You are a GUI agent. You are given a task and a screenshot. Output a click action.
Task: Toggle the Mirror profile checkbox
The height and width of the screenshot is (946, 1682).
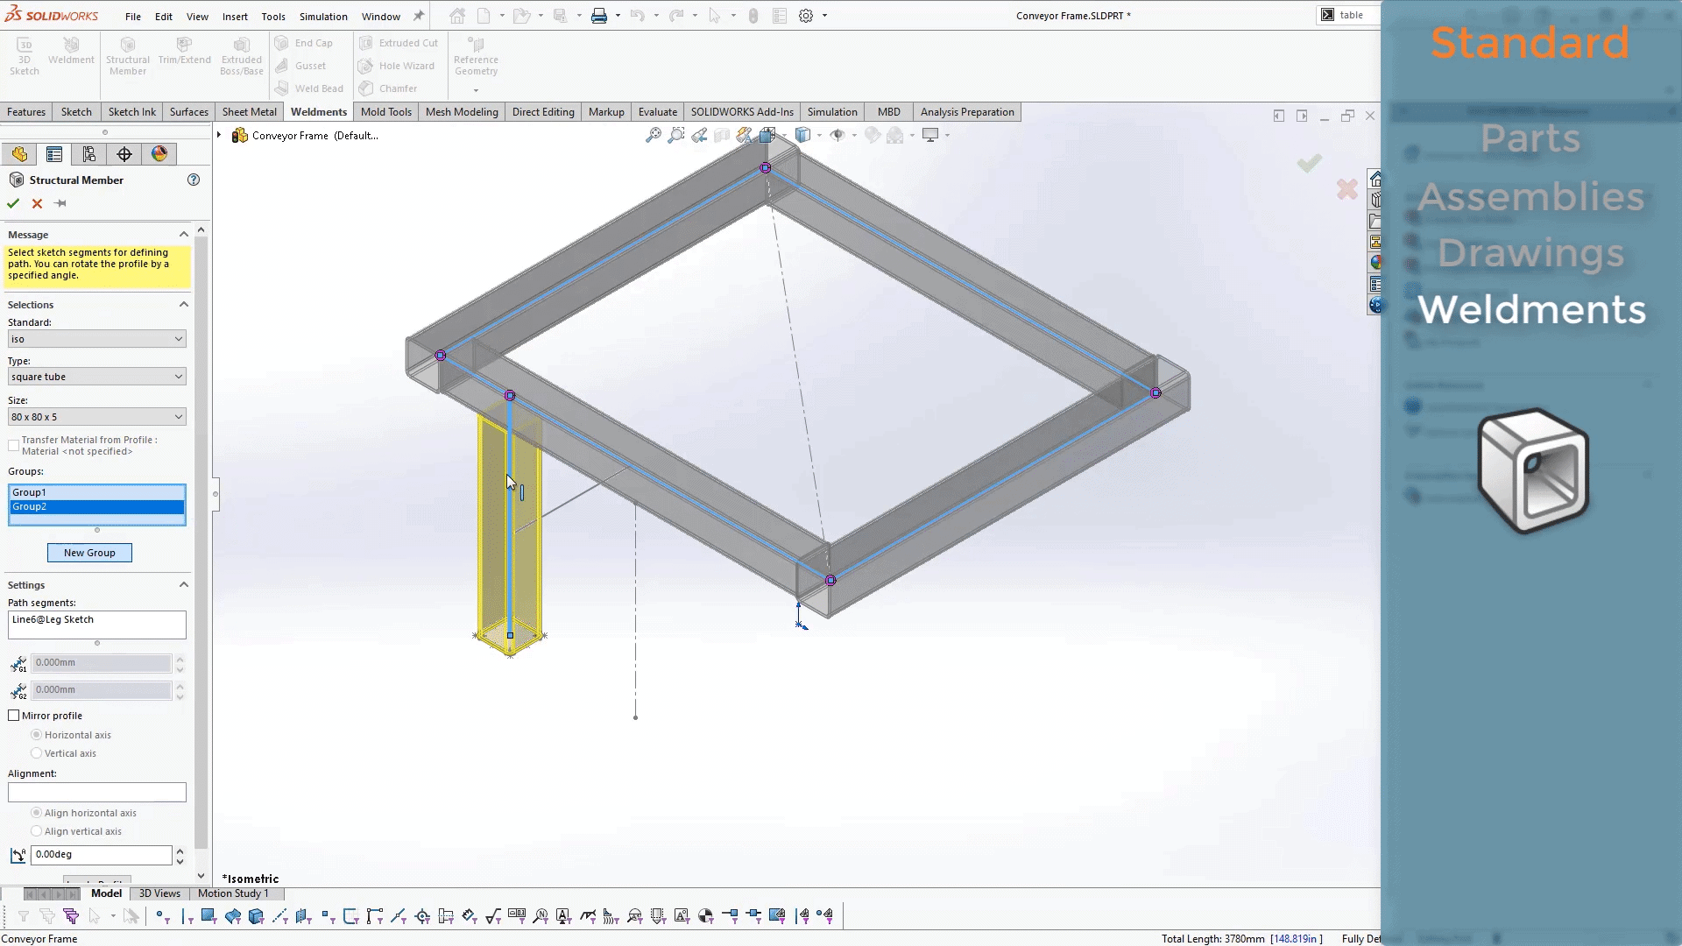(14, 715)
